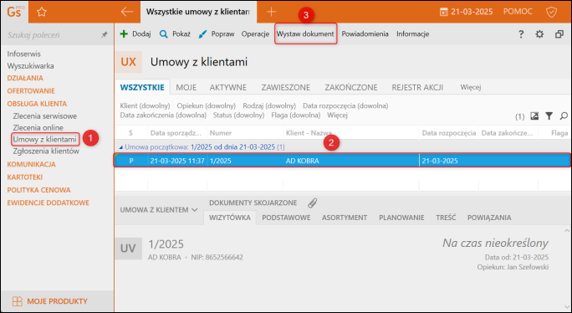Viewport: 572px width, 313px height.
Task: Open Wyszukiwarka in the sidebar
Action: pyautogui.click(x=31, y=66)
